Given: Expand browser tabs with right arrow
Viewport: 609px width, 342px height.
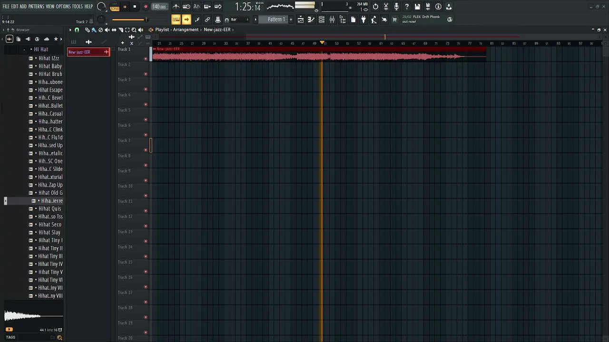Looking at the screenshot, I should pos(61,39).
